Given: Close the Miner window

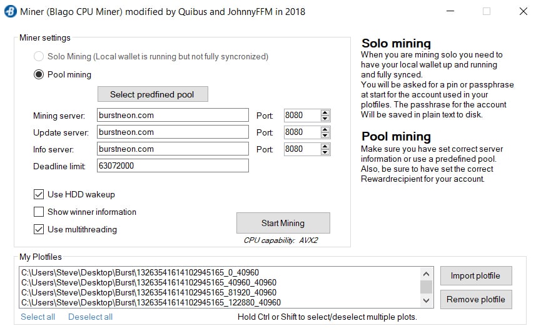Looking at the screenshot, I should [523, 11].
